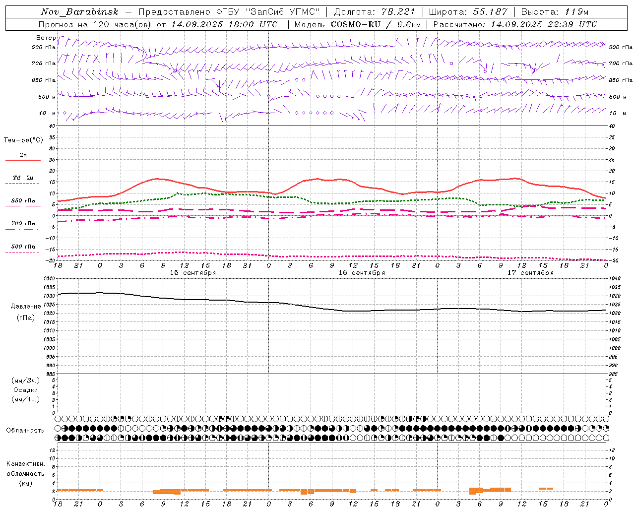The image size is (635, 508).
Task: Click the '(км)' unit under convective cloudiness
Action: tap(26, 483)
